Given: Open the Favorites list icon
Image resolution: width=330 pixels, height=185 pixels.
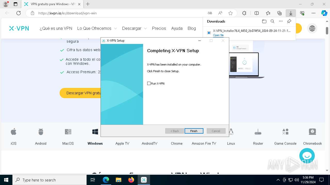Looking at the screenshot, I should (x=268, y=13).
